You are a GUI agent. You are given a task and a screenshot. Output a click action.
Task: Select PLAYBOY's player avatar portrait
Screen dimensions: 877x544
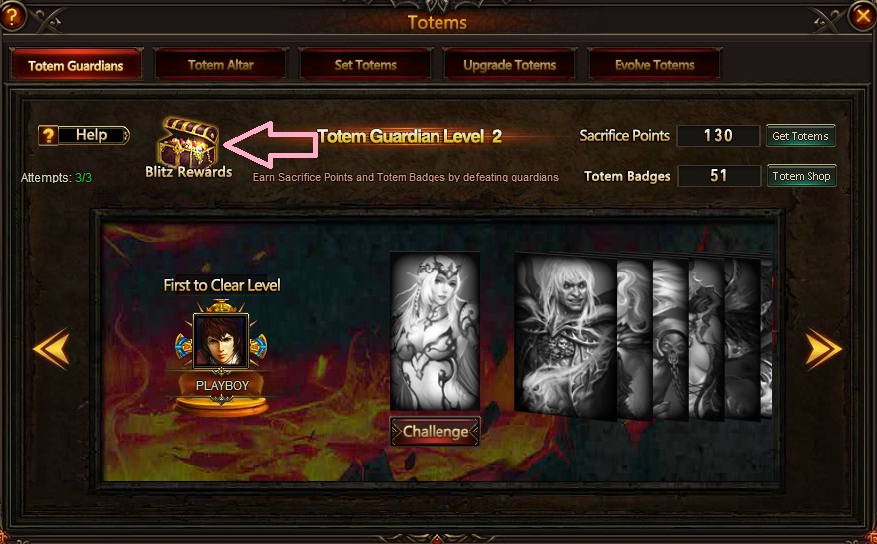click(221, 341)
